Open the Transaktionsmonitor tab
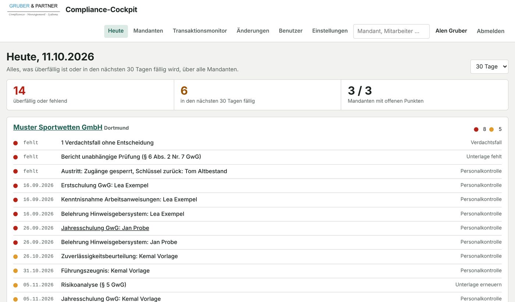The width and height of the screenshot is (515, 302). pos(200,31)
